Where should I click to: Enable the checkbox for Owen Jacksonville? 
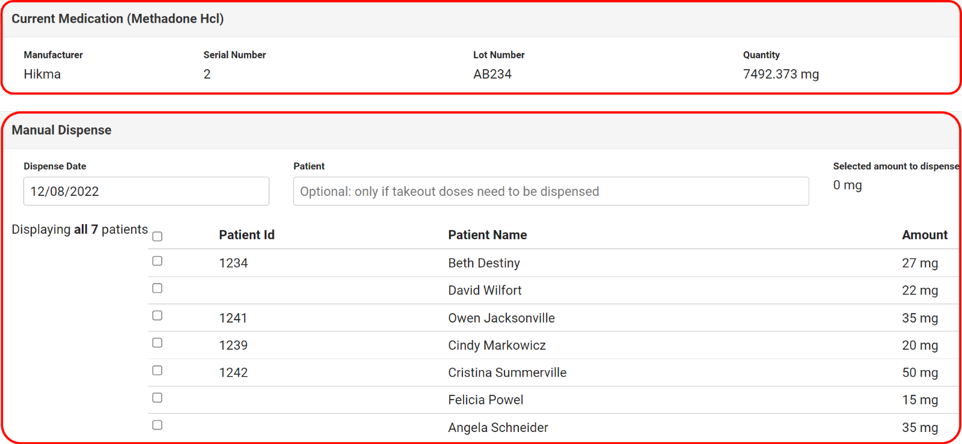[158, 315]
